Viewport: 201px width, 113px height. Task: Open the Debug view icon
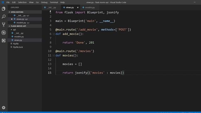[3, 33]
